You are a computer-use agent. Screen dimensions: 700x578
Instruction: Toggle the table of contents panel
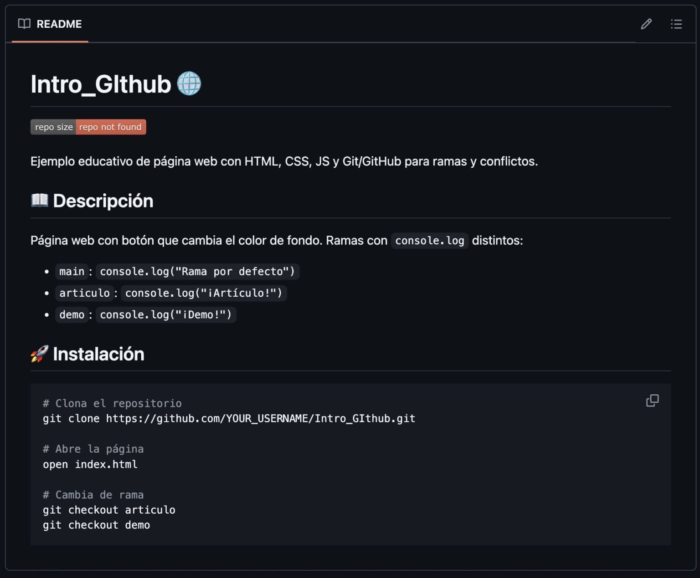coord(676,24)
